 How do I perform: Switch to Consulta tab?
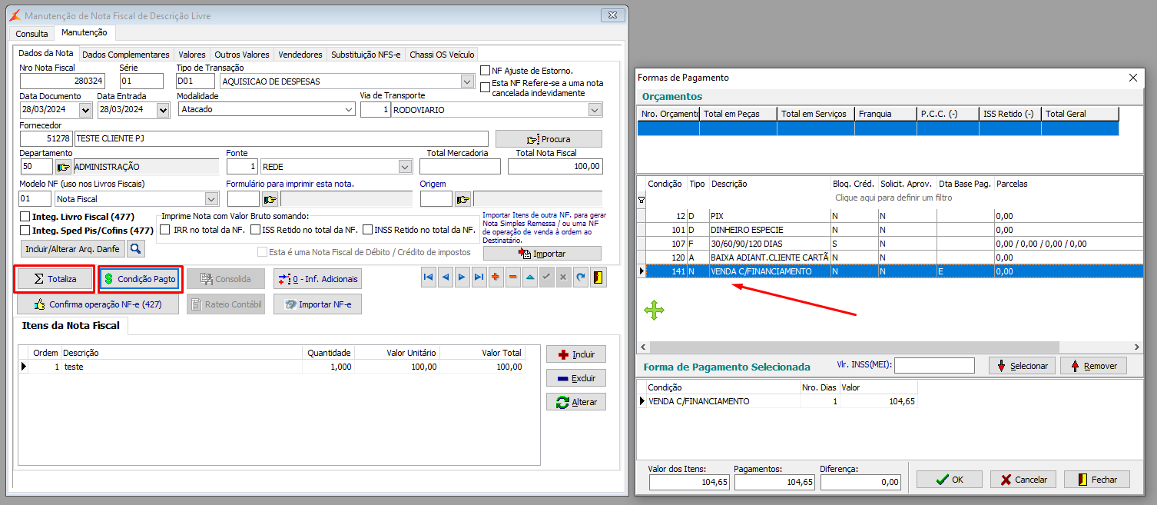tap(31, 34)
